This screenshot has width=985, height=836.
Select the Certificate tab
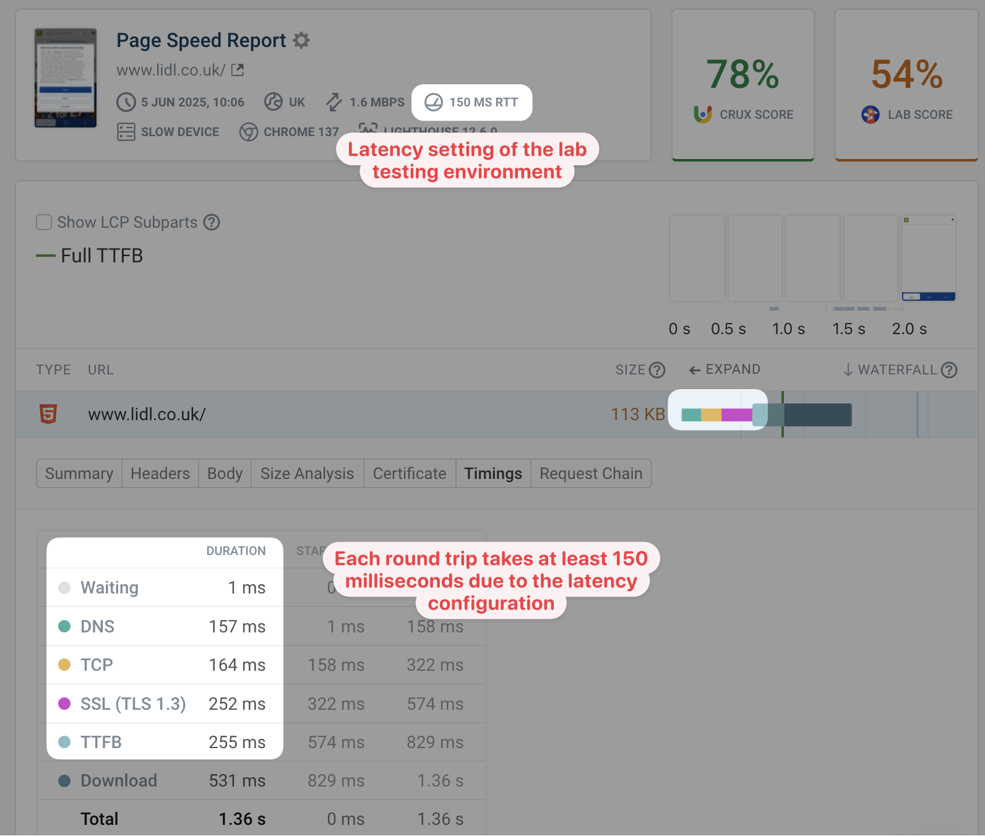tap(410, 473)
